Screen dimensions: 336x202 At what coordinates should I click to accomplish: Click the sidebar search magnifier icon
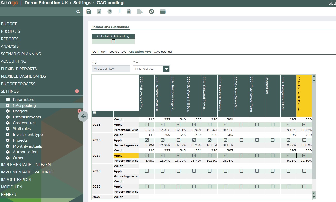78,12
